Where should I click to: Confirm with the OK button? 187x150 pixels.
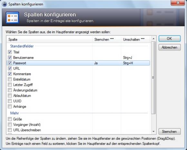tap(170, 38)
